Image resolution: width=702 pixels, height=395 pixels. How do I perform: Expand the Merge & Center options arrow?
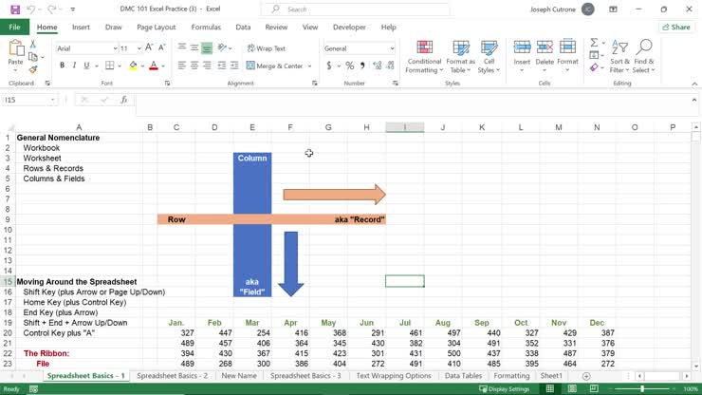309,66
